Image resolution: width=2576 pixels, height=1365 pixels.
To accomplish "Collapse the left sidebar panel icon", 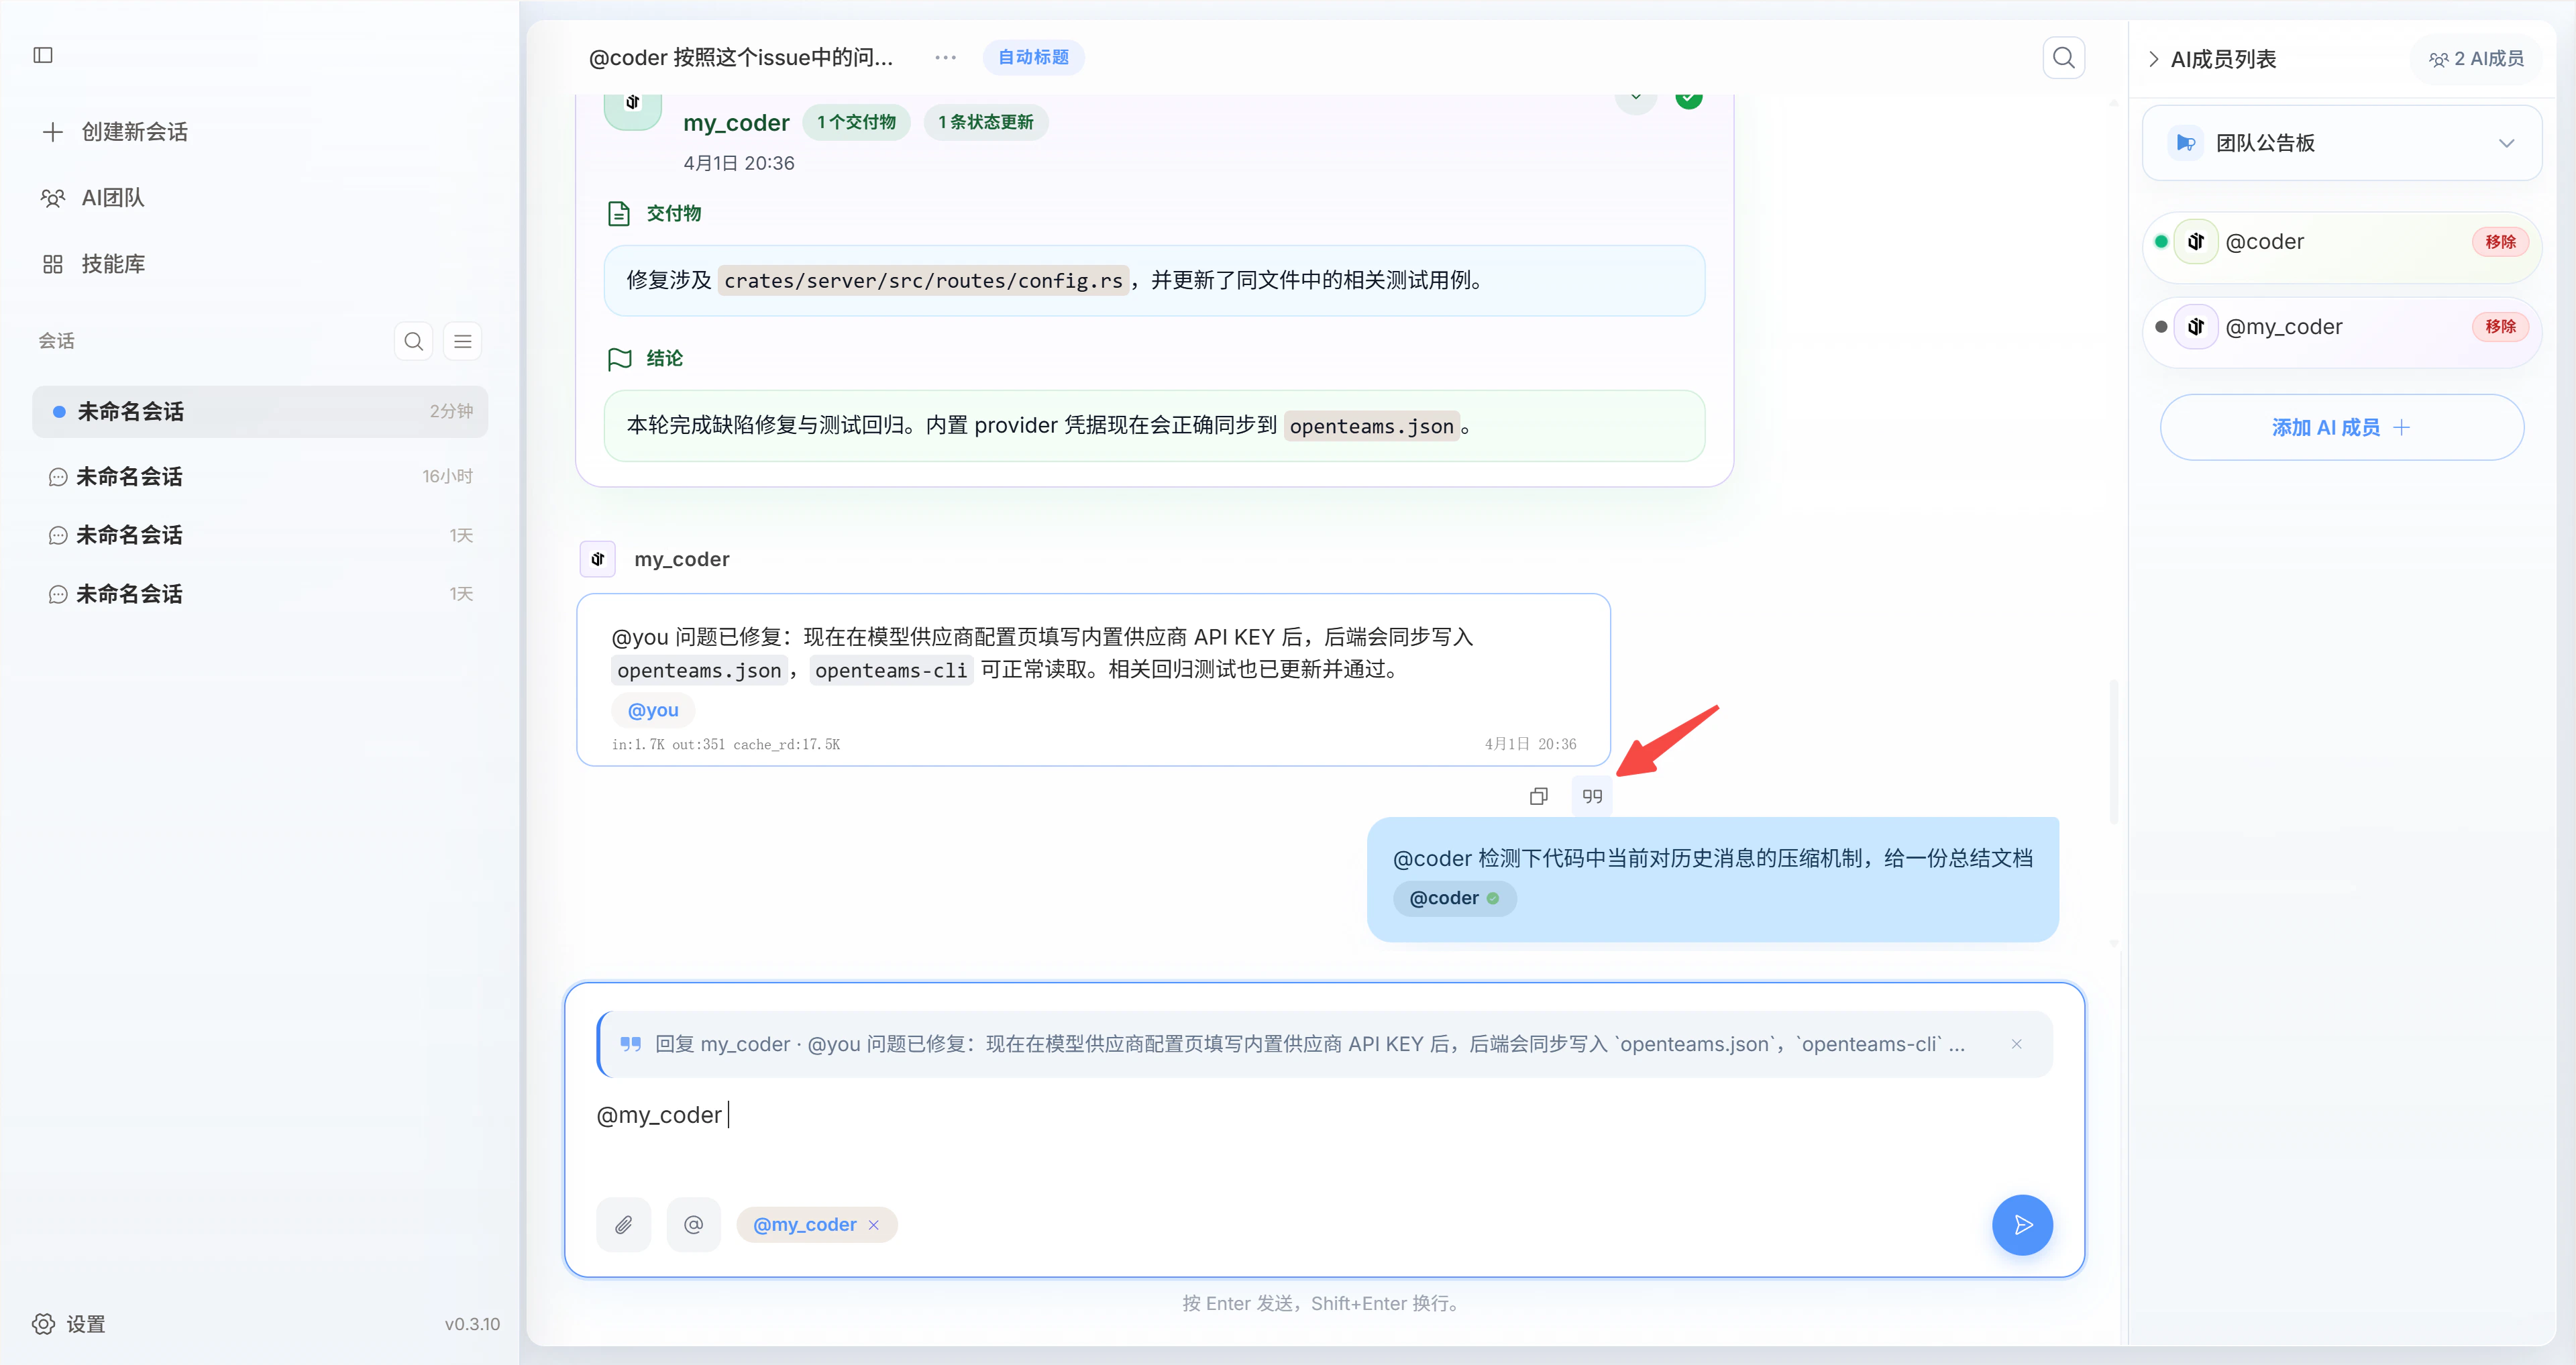I will pos(43,55).
